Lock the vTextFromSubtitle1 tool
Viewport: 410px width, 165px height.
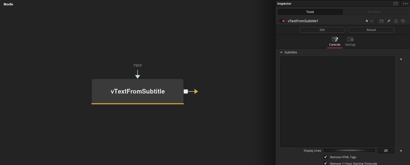pos(396,21)
